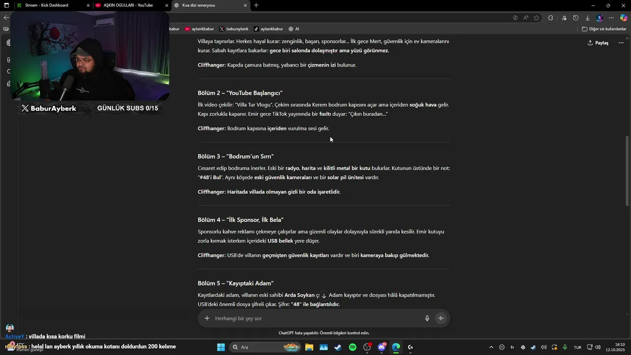
Task: Click the sentence starting "Cliffhanger: Haritada villada olmayan"
Action: coord(269,192)
